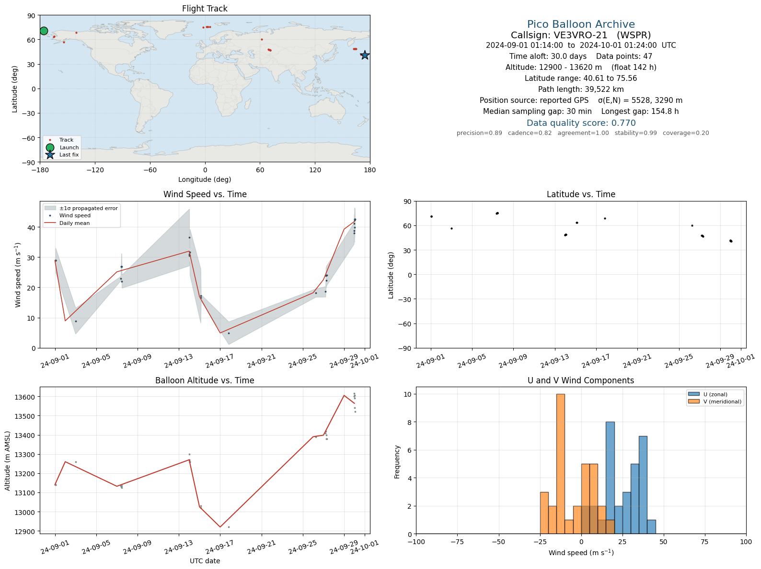
Task: Select the Last fix entry in the map legend
Action: coord(62,155)
